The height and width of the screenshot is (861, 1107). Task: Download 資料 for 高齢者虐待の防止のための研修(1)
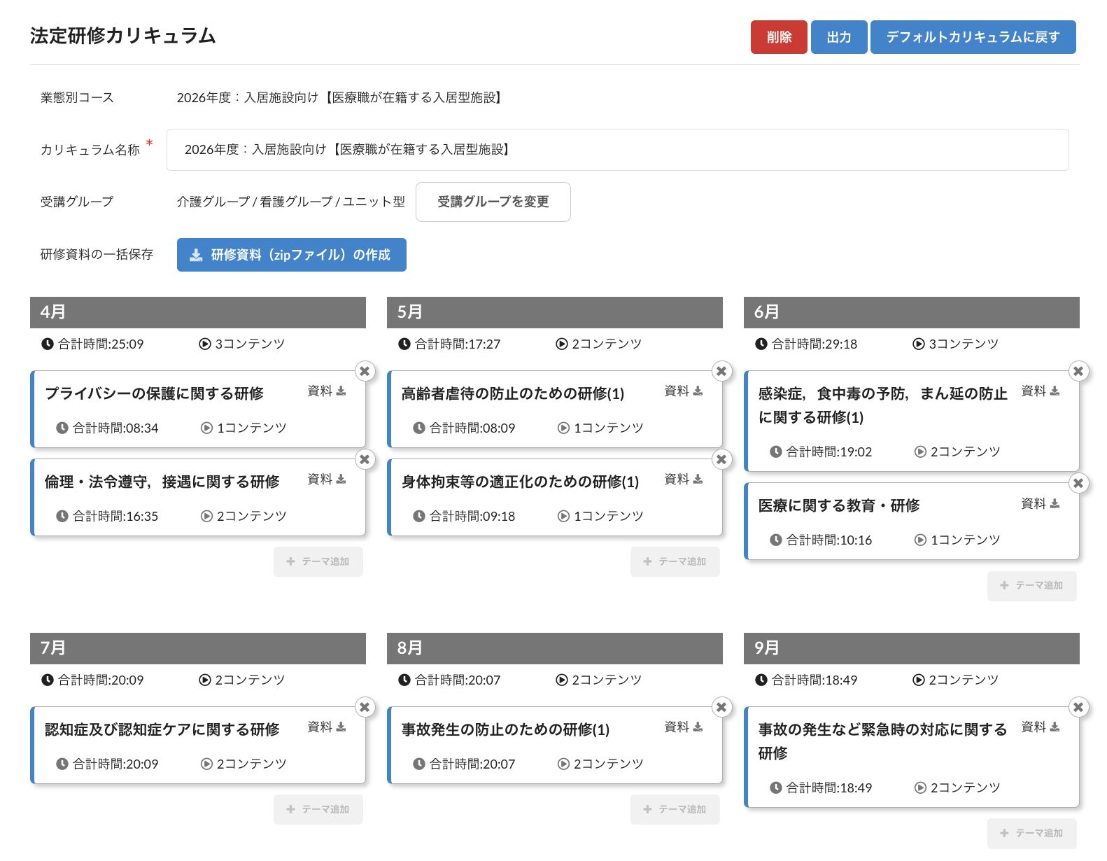[684, 391]
